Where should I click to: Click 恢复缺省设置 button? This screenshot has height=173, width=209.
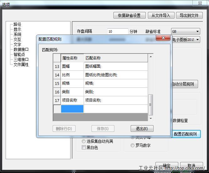(129, 15)
